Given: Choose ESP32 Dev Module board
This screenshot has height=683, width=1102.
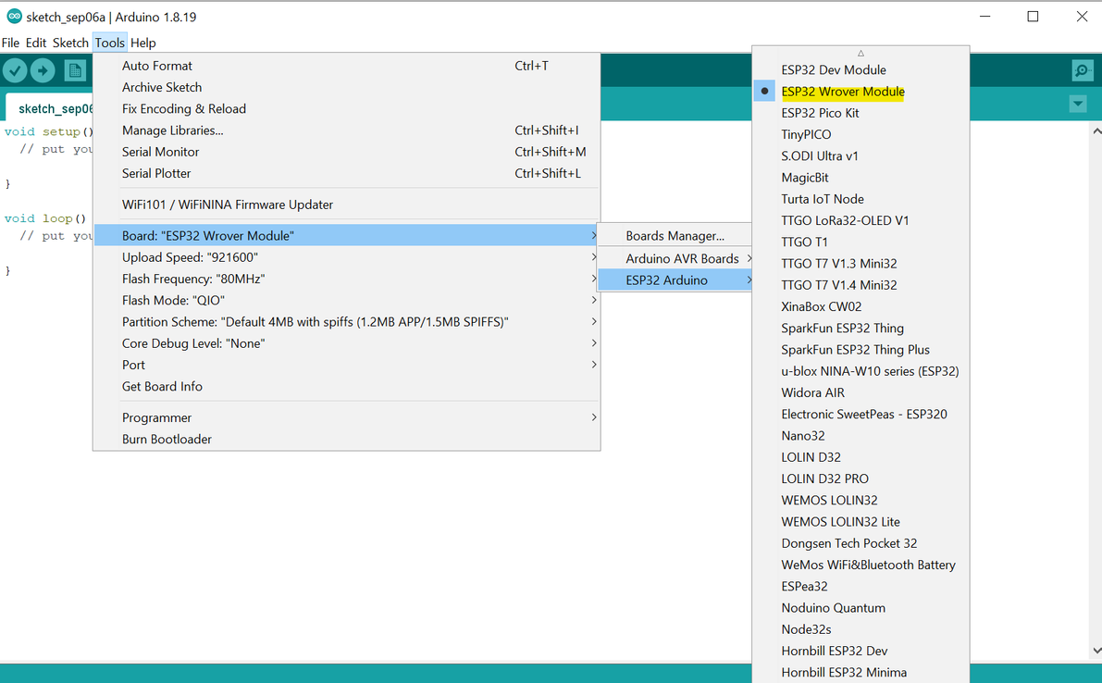Looking at the screenshot, I should coord(833,70).
